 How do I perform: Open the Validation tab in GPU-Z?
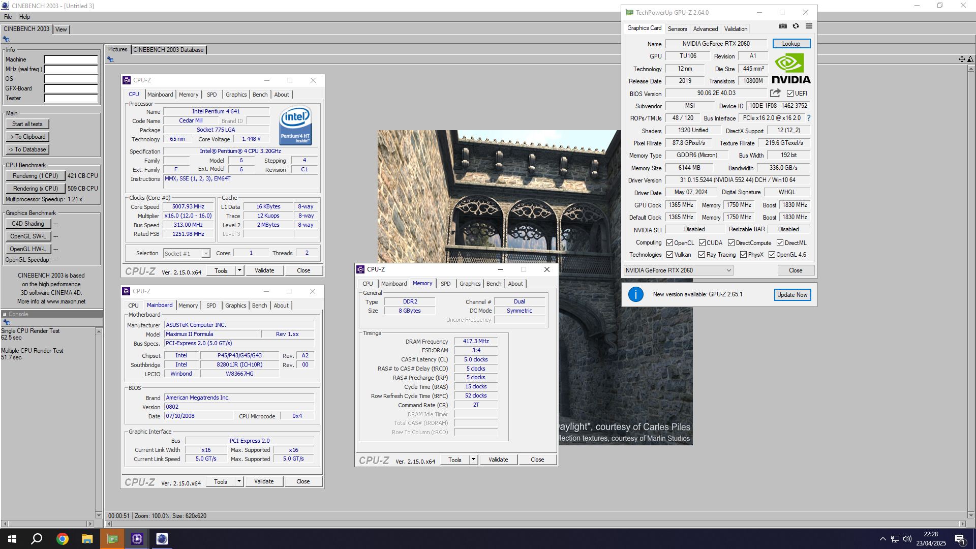pos(736,29)
